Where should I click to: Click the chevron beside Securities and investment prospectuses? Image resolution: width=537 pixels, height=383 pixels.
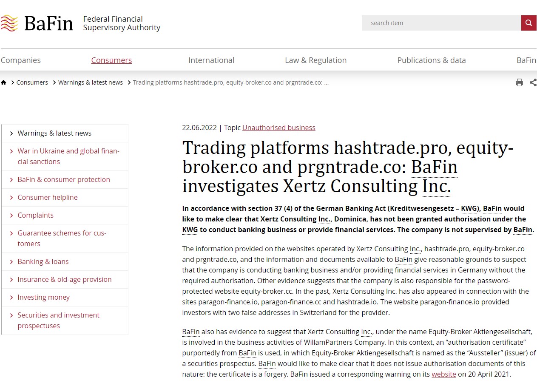click(11, 315)
